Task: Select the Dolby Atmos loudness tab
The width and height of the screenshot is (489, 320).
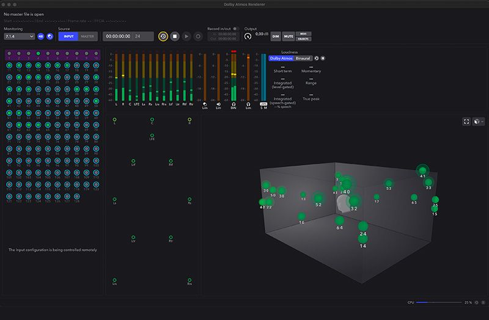Action: coord(281,59)
